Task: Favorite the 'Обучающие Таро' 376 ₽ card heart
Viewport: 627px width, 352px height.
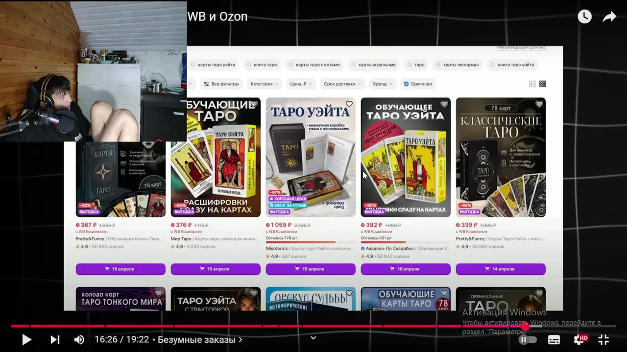Action: (x=254, y=104)
